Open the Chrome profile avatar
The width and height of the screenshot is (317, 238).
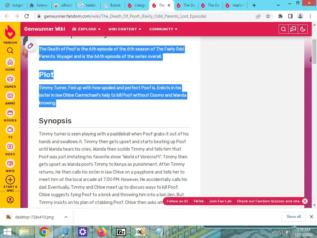tap(300, 16)
